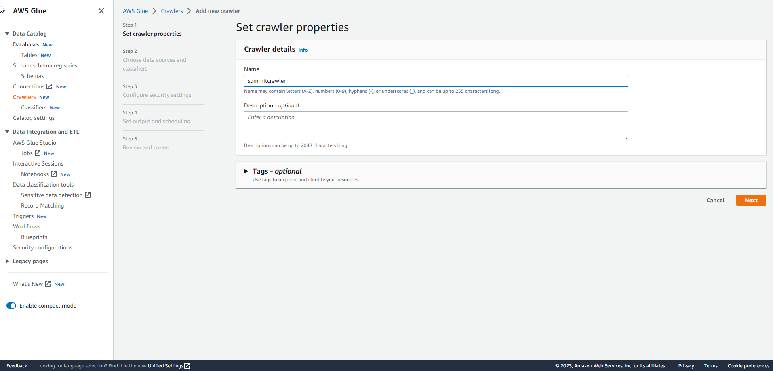Select Step 1 Set crawler properties
The image size is (773, 371).
[x=152, y=34]
